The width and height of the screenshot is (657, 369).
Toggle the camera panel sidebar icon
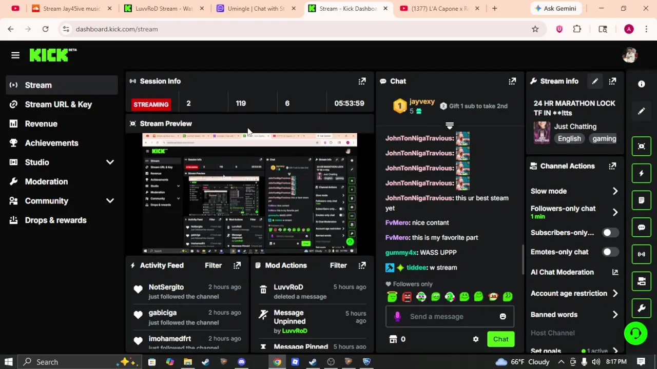point(642,281)
